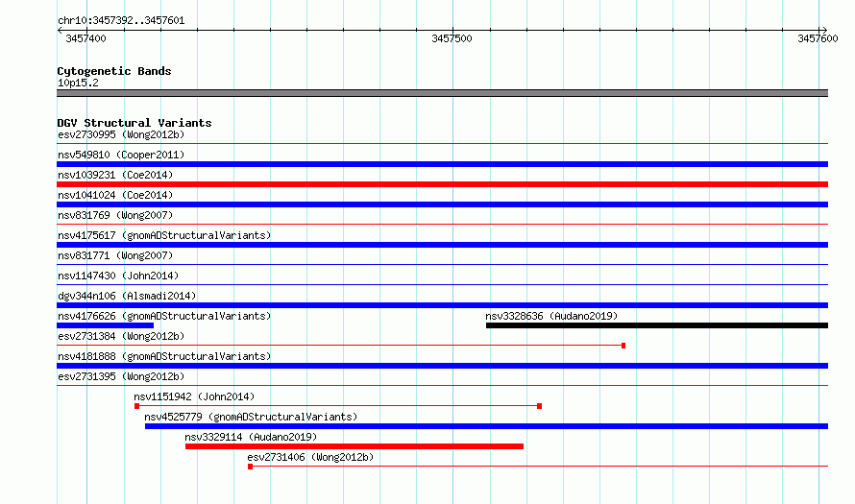Click the 10p15.2 cytogenetic band bar
This screenshot has width=855, height=504.
442,93
